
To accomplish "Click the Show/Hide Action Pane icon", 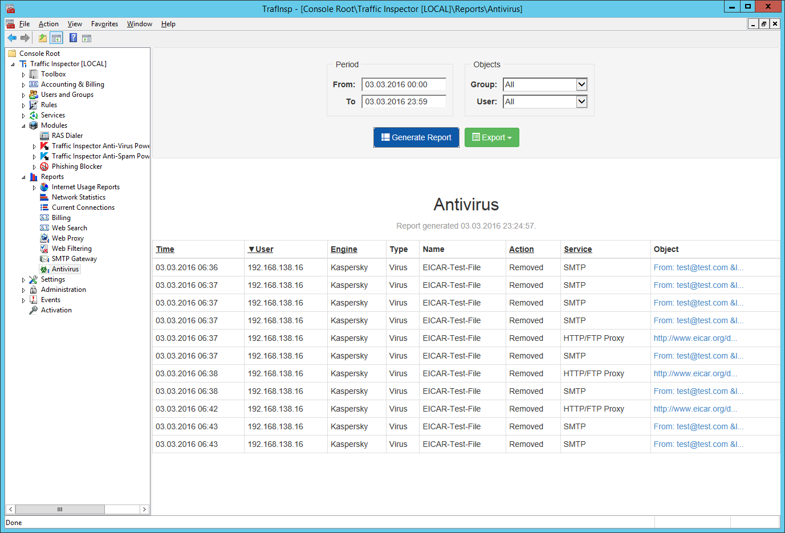I will click(x=87, y=38).
